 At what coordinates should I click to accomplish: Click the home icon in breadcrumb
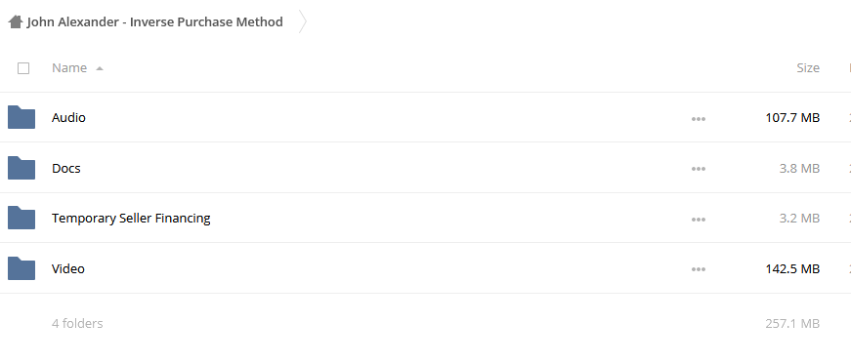point(16,21)
